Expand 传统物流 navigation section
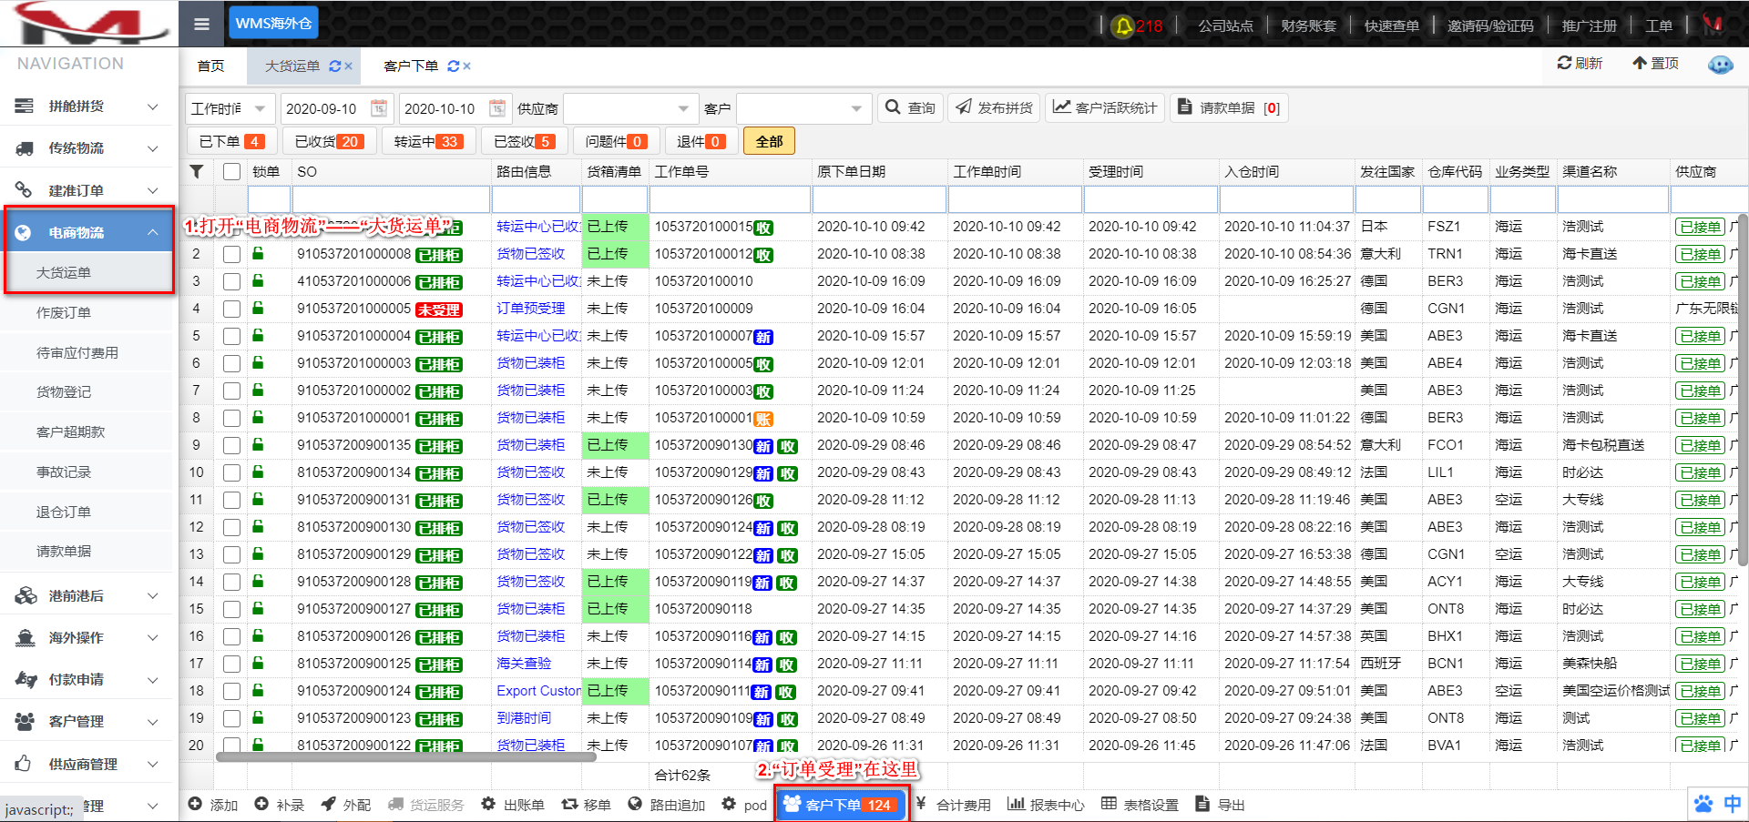The image size is (1749, 822). pyautogui.click(x=87, y=148)
